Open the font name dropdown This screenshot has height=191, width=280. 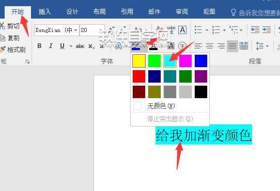pyautogui.click(x=75, y=30)
